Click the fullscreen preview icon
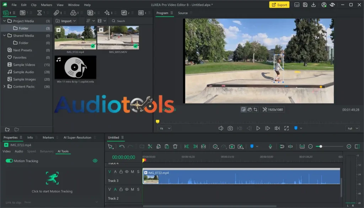This screenshot has height=208, width=364. [287, 128]
